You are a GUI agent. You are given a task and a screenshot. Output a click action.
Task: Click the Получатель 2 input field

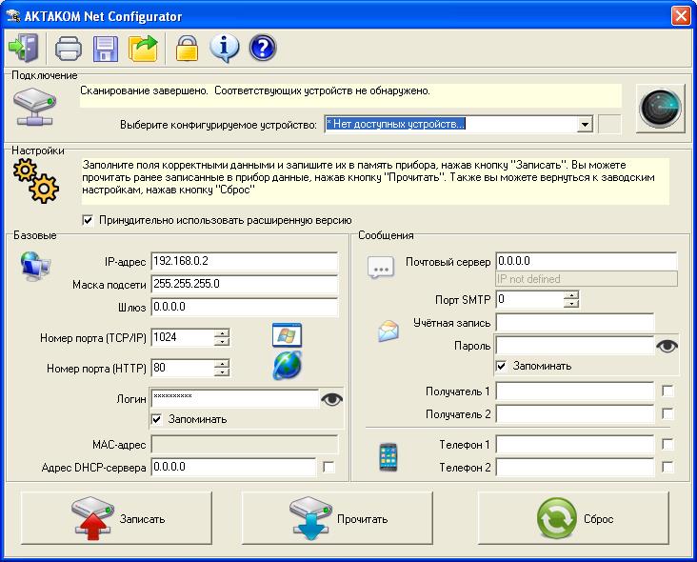coord(575,414)
